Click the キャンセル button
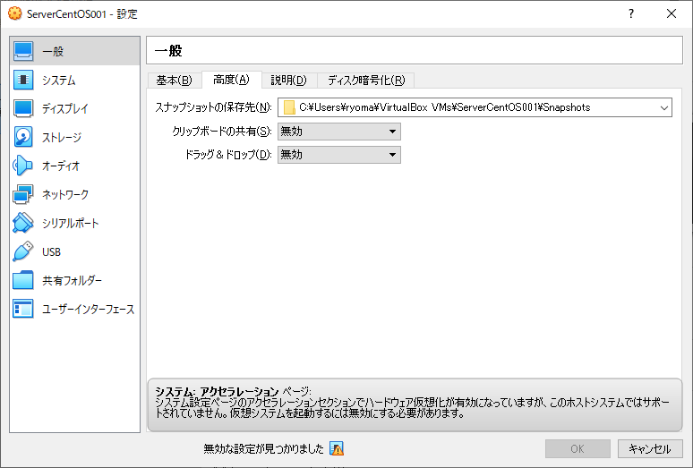This screenshot has height=468, width=693. tap(650, 448)
